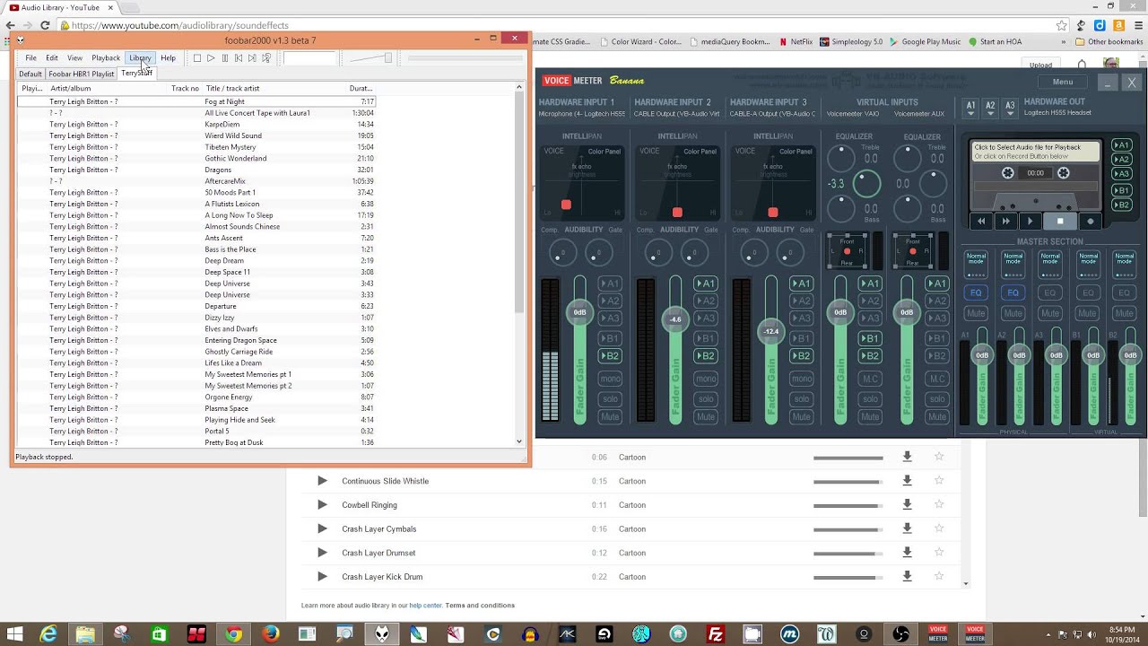Launch Internet Explorer from the taskbar
The image size is (1148, 646).
tap(48, 634)
